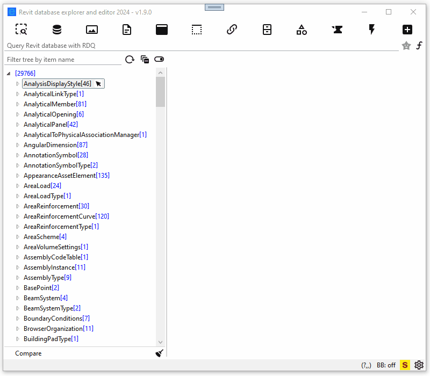Screen dimensions: 430x376
Task: Click the shapes categories icon
Action: pyautogui.click(x=302, y=30)
